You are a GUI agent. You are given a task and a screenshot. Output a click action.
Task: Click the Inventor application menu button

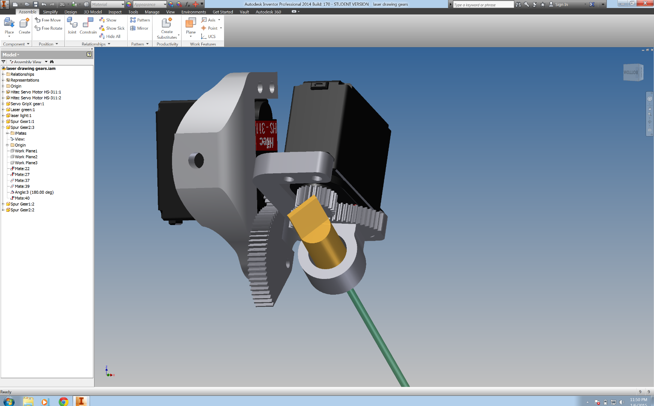coord(5,5)
